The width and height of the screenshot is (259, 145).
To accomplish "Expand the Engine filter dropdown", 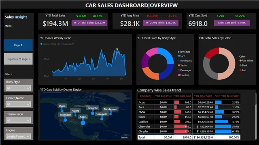I will coord(18,137).
